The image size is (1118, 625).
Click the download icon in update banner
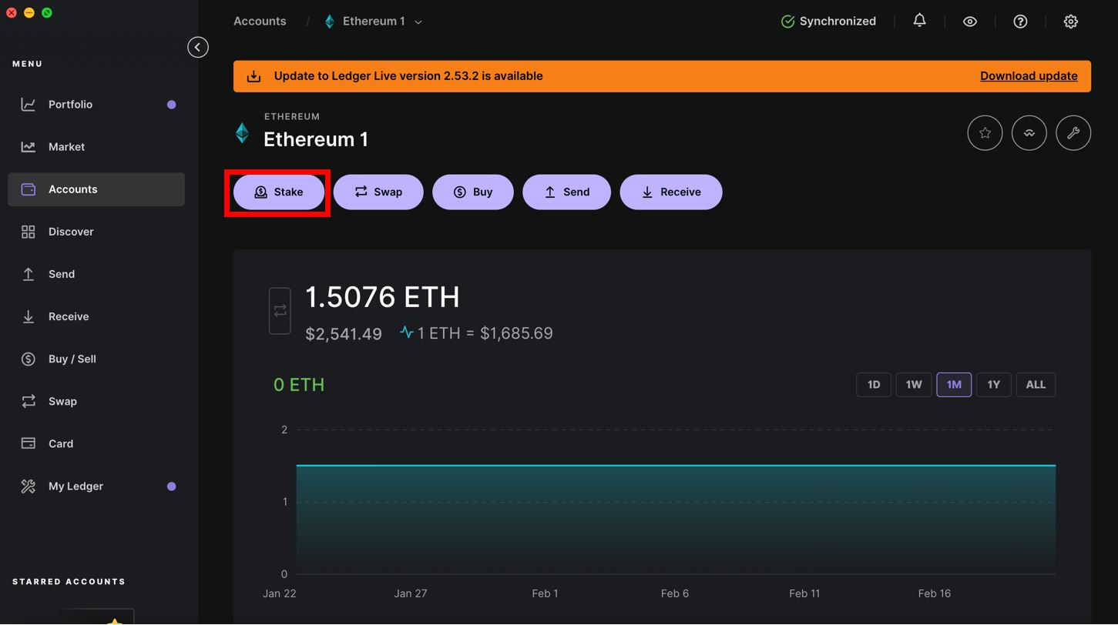[253, 76]
